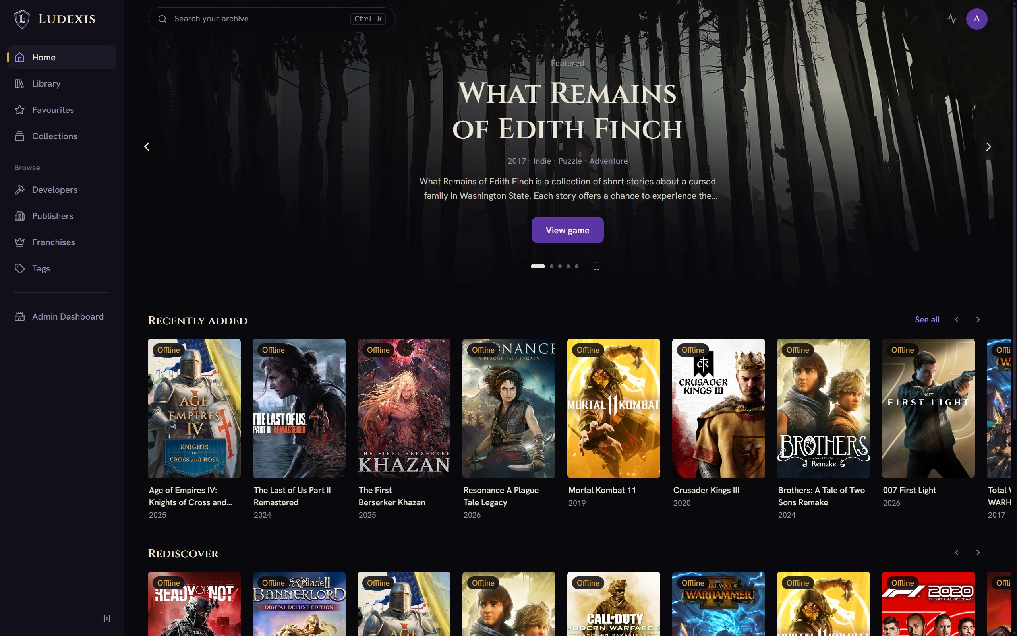Image resolution: width=1017 pixels, height=636 pixels.
Task: Focus the Search your archive field
Action: pyautogui.click(x=271, y=19)
